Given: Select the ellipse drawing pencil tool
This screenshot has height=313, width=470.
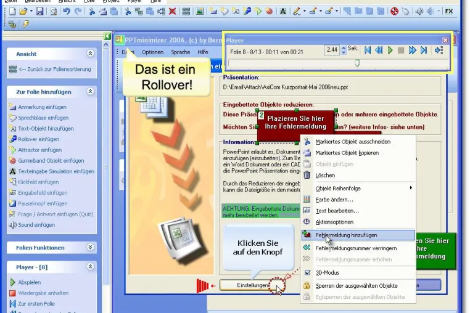Looking at the screenshot, I should pos(329,11).
